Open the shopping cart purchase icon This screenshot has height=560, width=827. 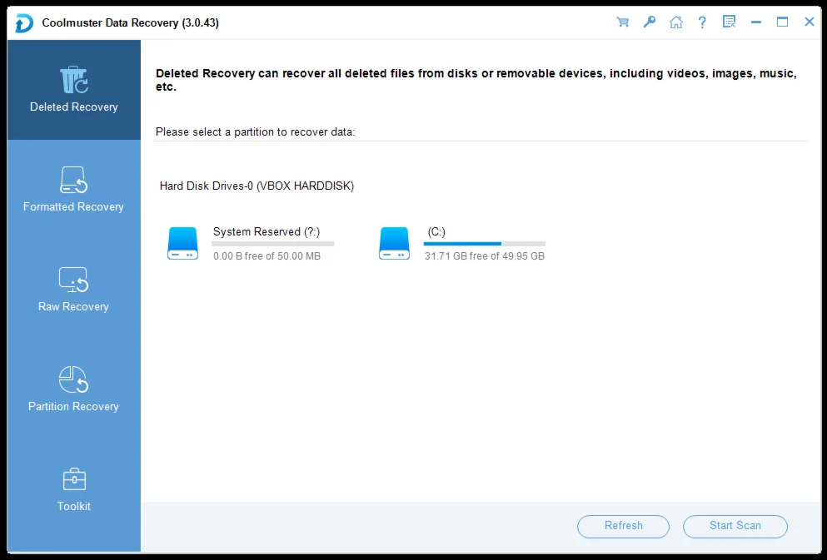pos(622,22)
